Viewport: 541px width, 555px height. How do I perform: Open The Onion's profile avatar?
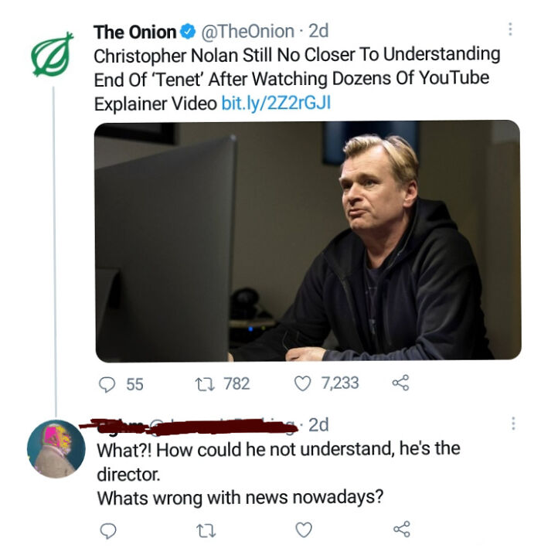53,54
